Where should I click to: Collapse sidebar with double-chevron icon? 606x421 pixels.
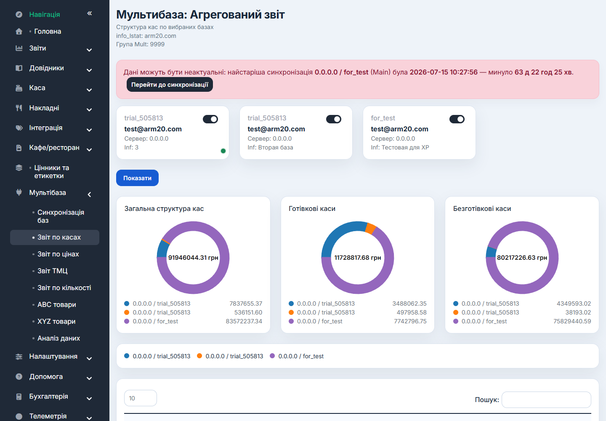pos(90,13)
